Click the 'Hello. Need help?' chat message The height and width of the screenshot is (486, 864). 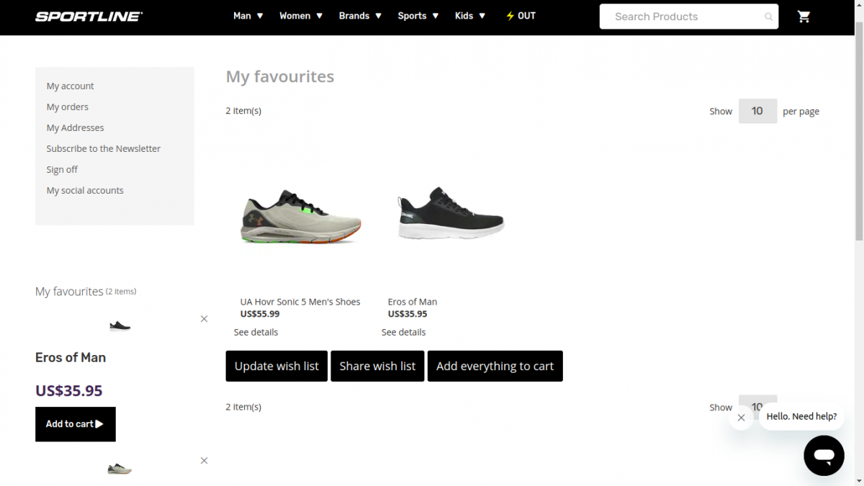[x=801, y=416]
